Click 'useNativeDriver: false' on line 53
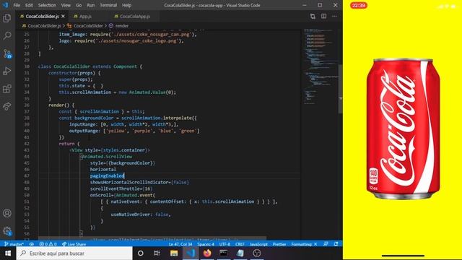 tap(141, 214)
